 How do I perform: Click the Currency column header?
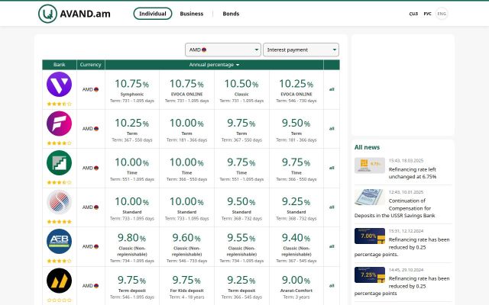click(x=90, y=65)
